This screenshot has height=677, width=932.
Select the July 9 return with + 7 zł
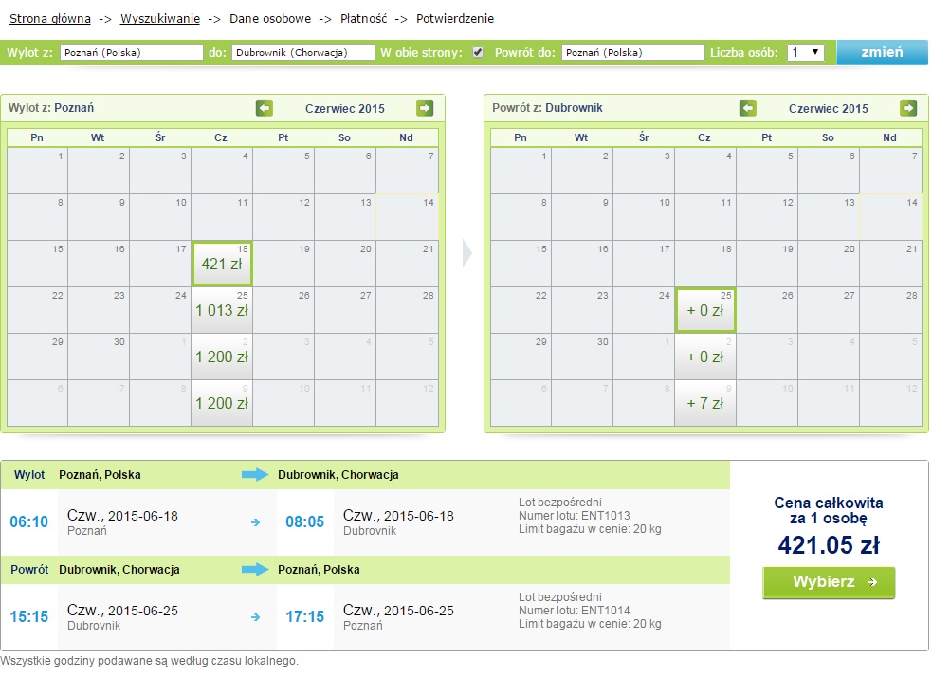pos(705,402)
